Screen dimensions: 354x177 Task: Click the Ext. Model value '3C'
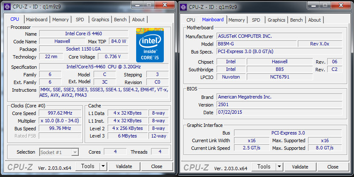(105, 82)
